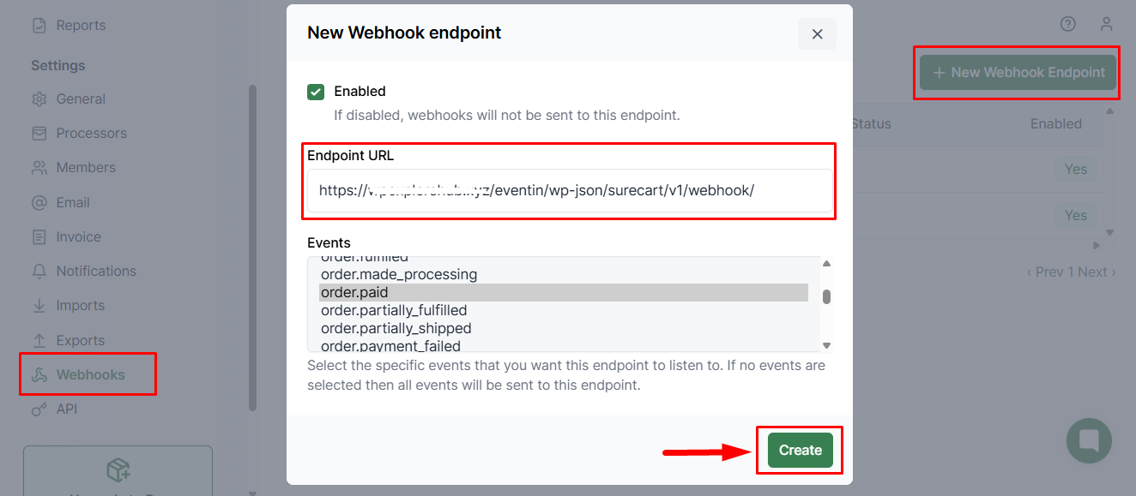The width and height of the screenshot is (1136, 496).
Task: Click the Email at-sign icon
Action: point(39,203)
